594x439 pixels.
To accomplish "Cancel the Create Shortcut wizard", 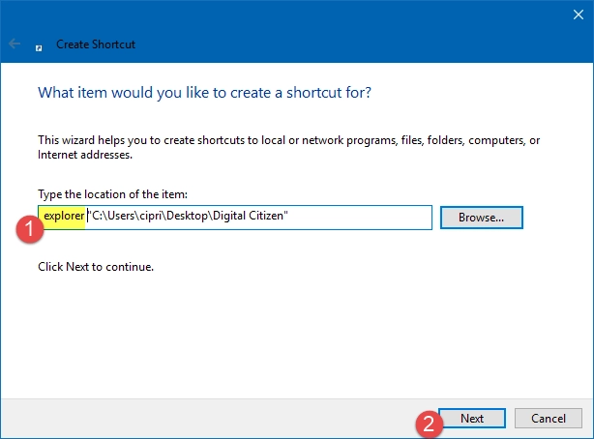I will (x=549, y=418).
